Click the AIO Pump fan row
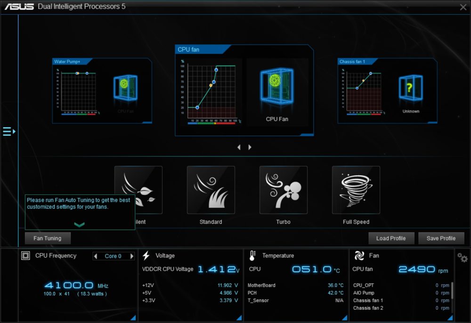 coord(401,293)
